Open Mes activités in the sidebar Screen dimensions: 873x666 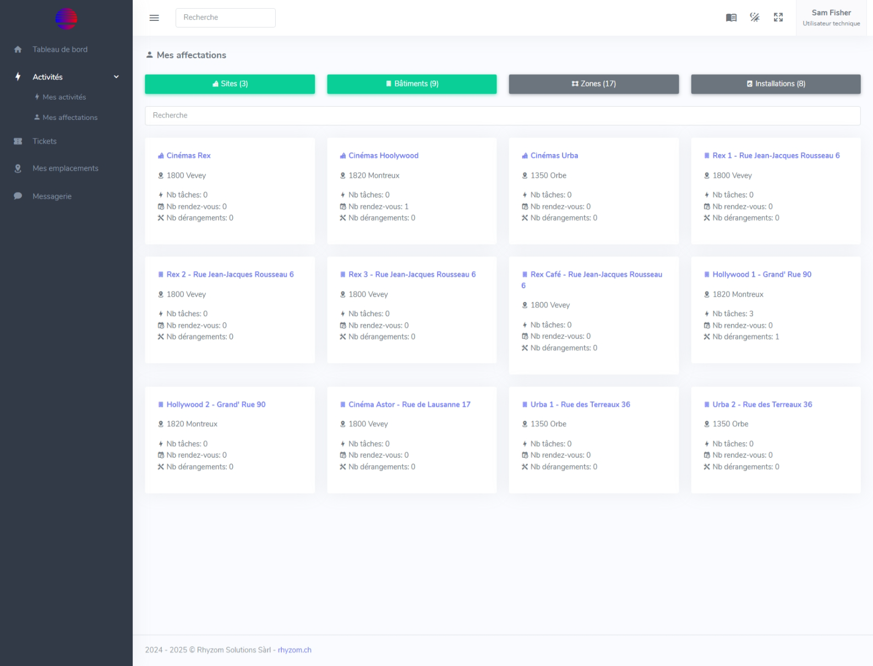pyautogui.click(x=64, y=97)
